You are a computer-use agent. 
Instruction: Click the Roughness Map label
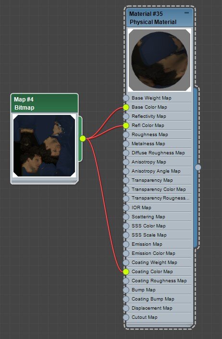point(150,135)
